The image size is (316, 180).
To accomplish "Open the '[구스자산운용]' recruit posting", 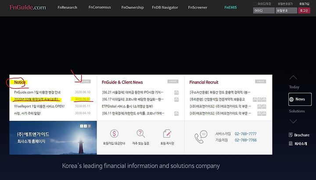I will point(220,92).
